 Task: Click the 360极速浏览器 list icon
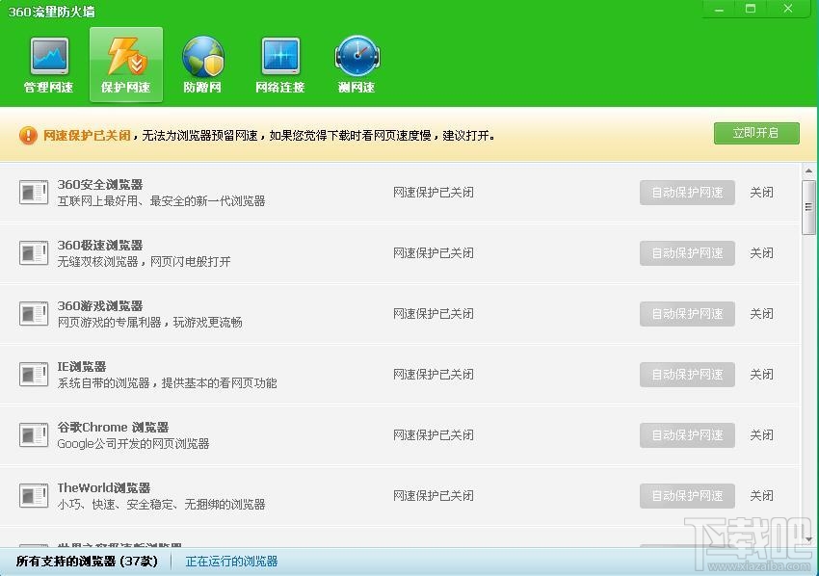34,252
